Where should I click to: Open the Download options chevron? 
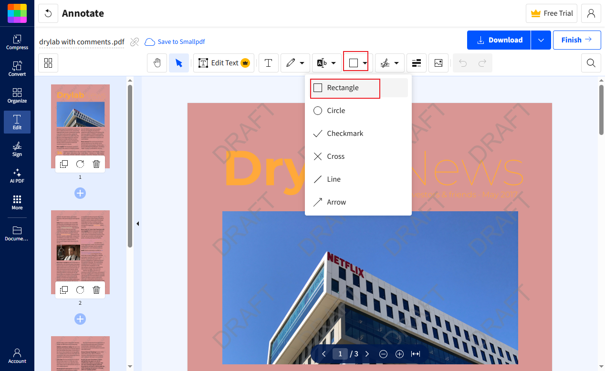pyautogui.click(x=541, y=40)
